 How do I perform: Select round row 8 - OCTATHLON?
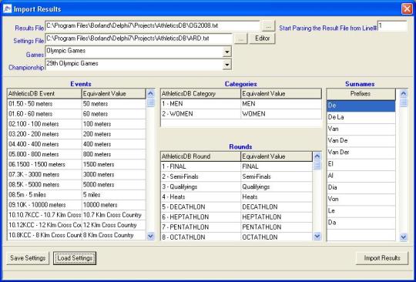(237, 237)
